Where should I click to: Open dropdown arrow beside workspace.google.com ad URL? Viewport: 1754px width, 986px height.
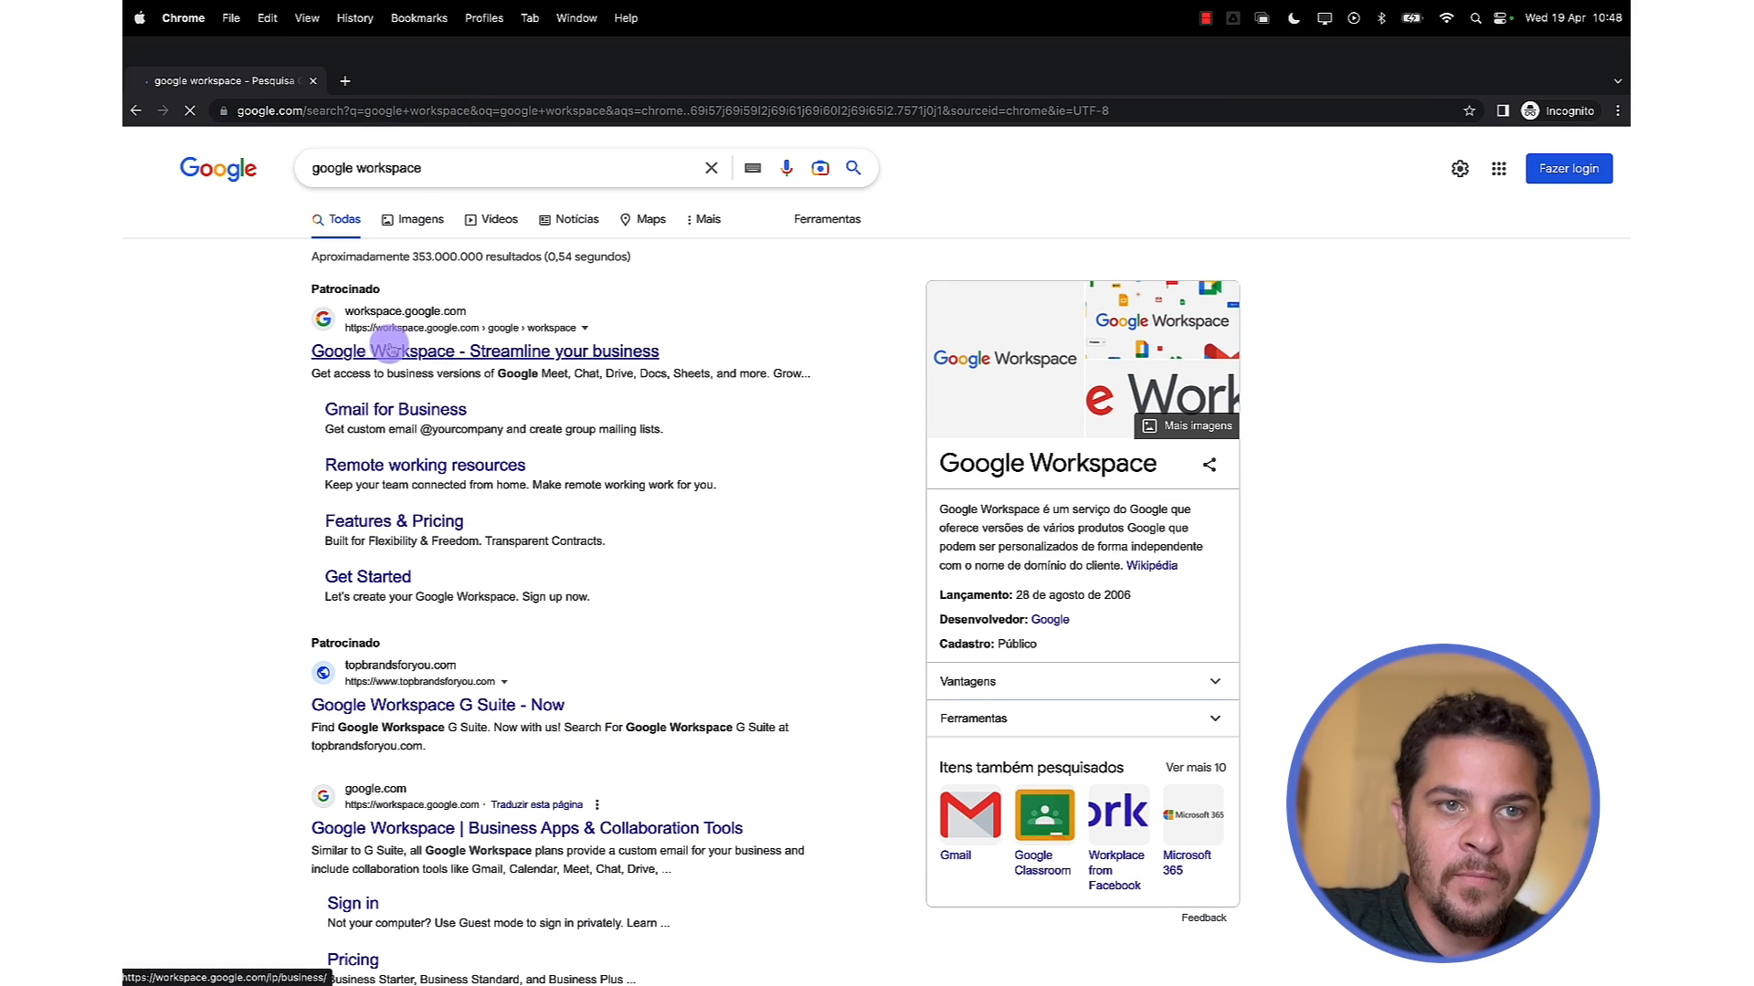[x=585, y=328]
